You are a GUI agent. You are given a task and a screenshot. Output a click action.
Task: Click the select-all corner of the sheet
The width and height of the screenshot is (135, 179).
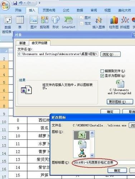[x=4, y=51]
